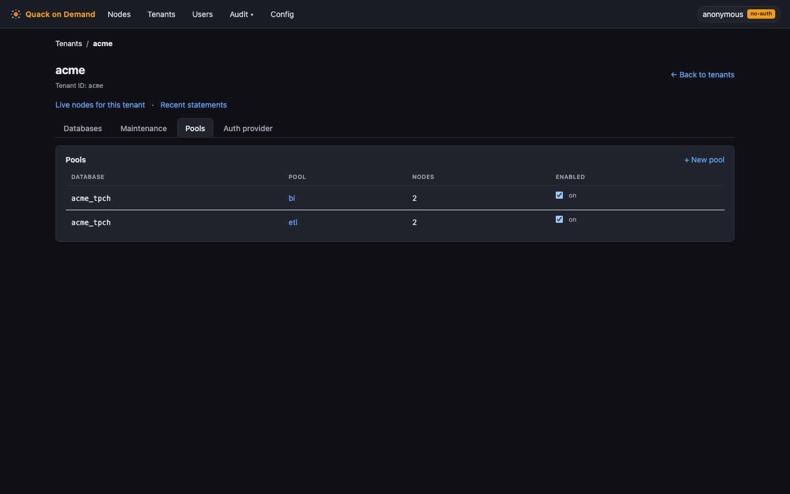
Task: Open the Users page from the navbar
Action: click(x=202, y=14)
